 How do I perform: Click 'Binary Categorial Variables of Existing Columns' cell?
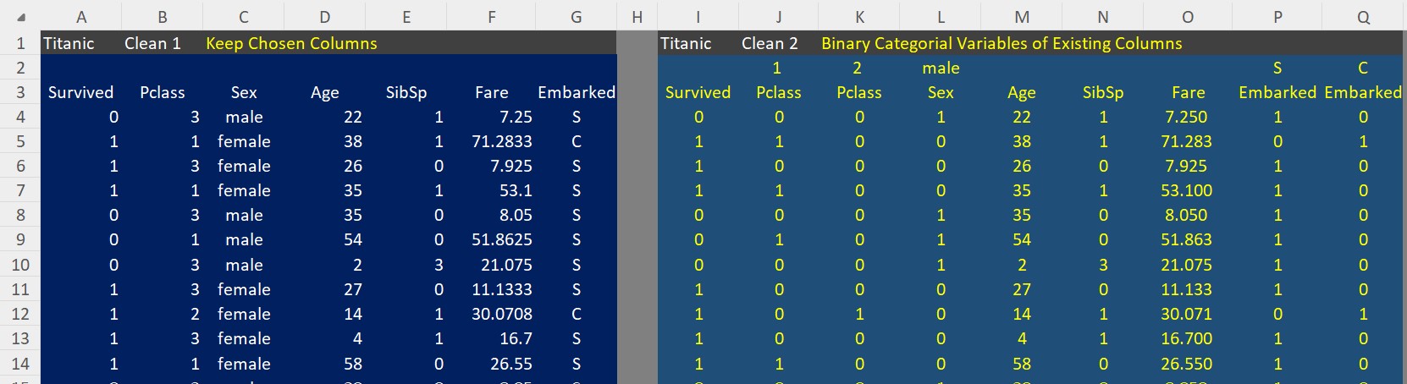1001,43
